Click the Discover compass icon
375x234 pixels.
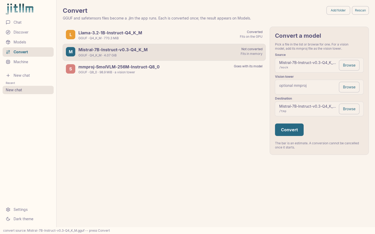pyautogui.click(x=8, y=32)
